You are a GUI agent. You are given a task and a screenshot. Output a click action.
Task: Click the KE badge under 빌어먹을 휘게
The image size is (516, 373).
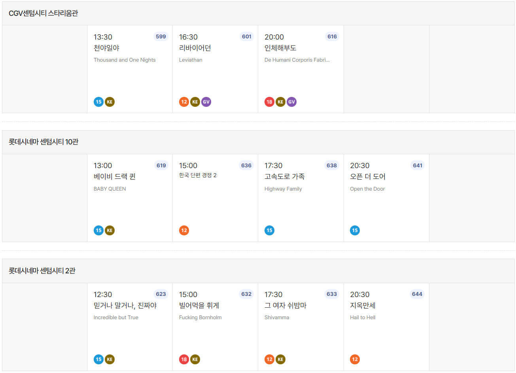coord(195,359)
